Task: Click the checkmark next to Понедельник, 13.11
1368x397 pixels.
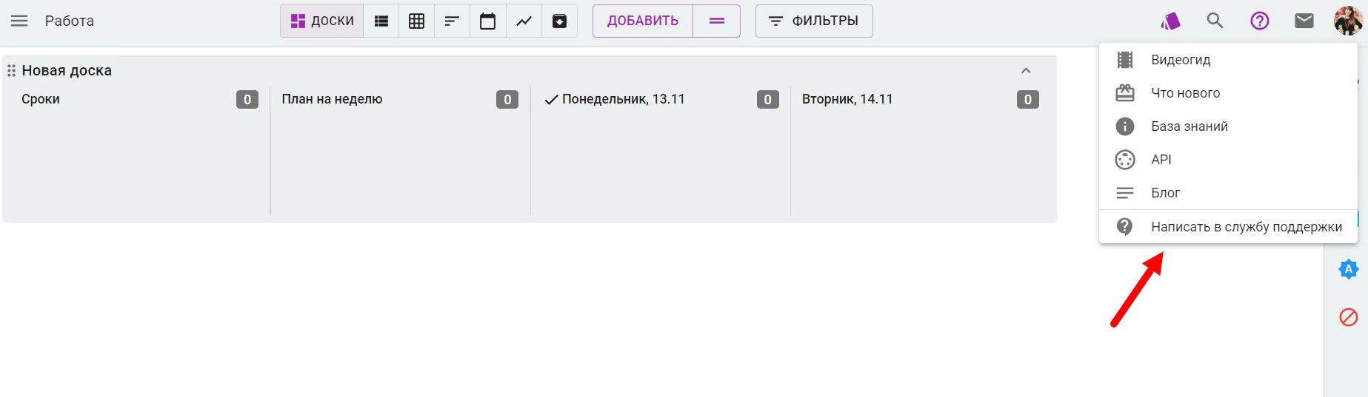Action: coord(551,100)
